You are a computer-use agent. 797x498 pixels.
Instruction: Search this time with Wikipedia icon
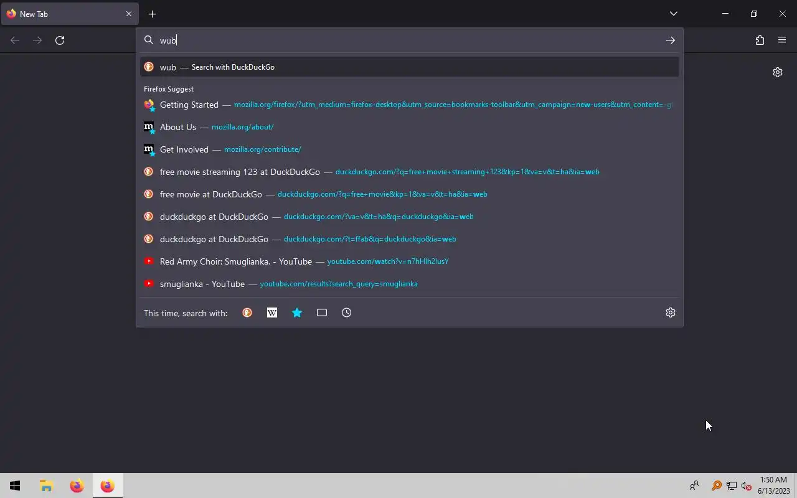(x=272, y=313)
